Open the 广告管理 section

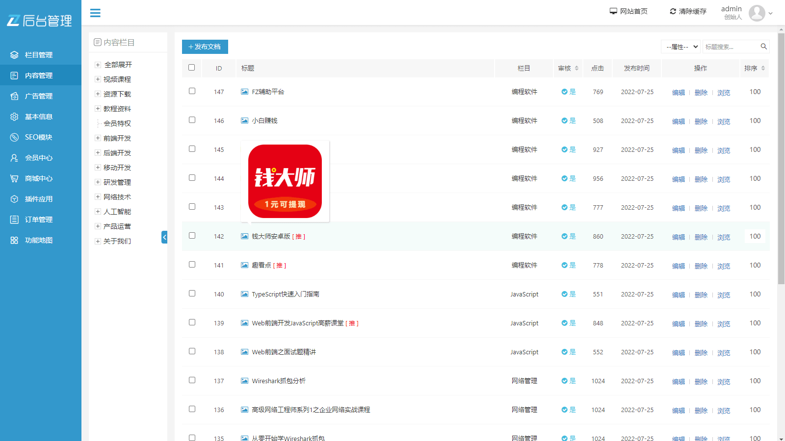[x=38, y=96]
